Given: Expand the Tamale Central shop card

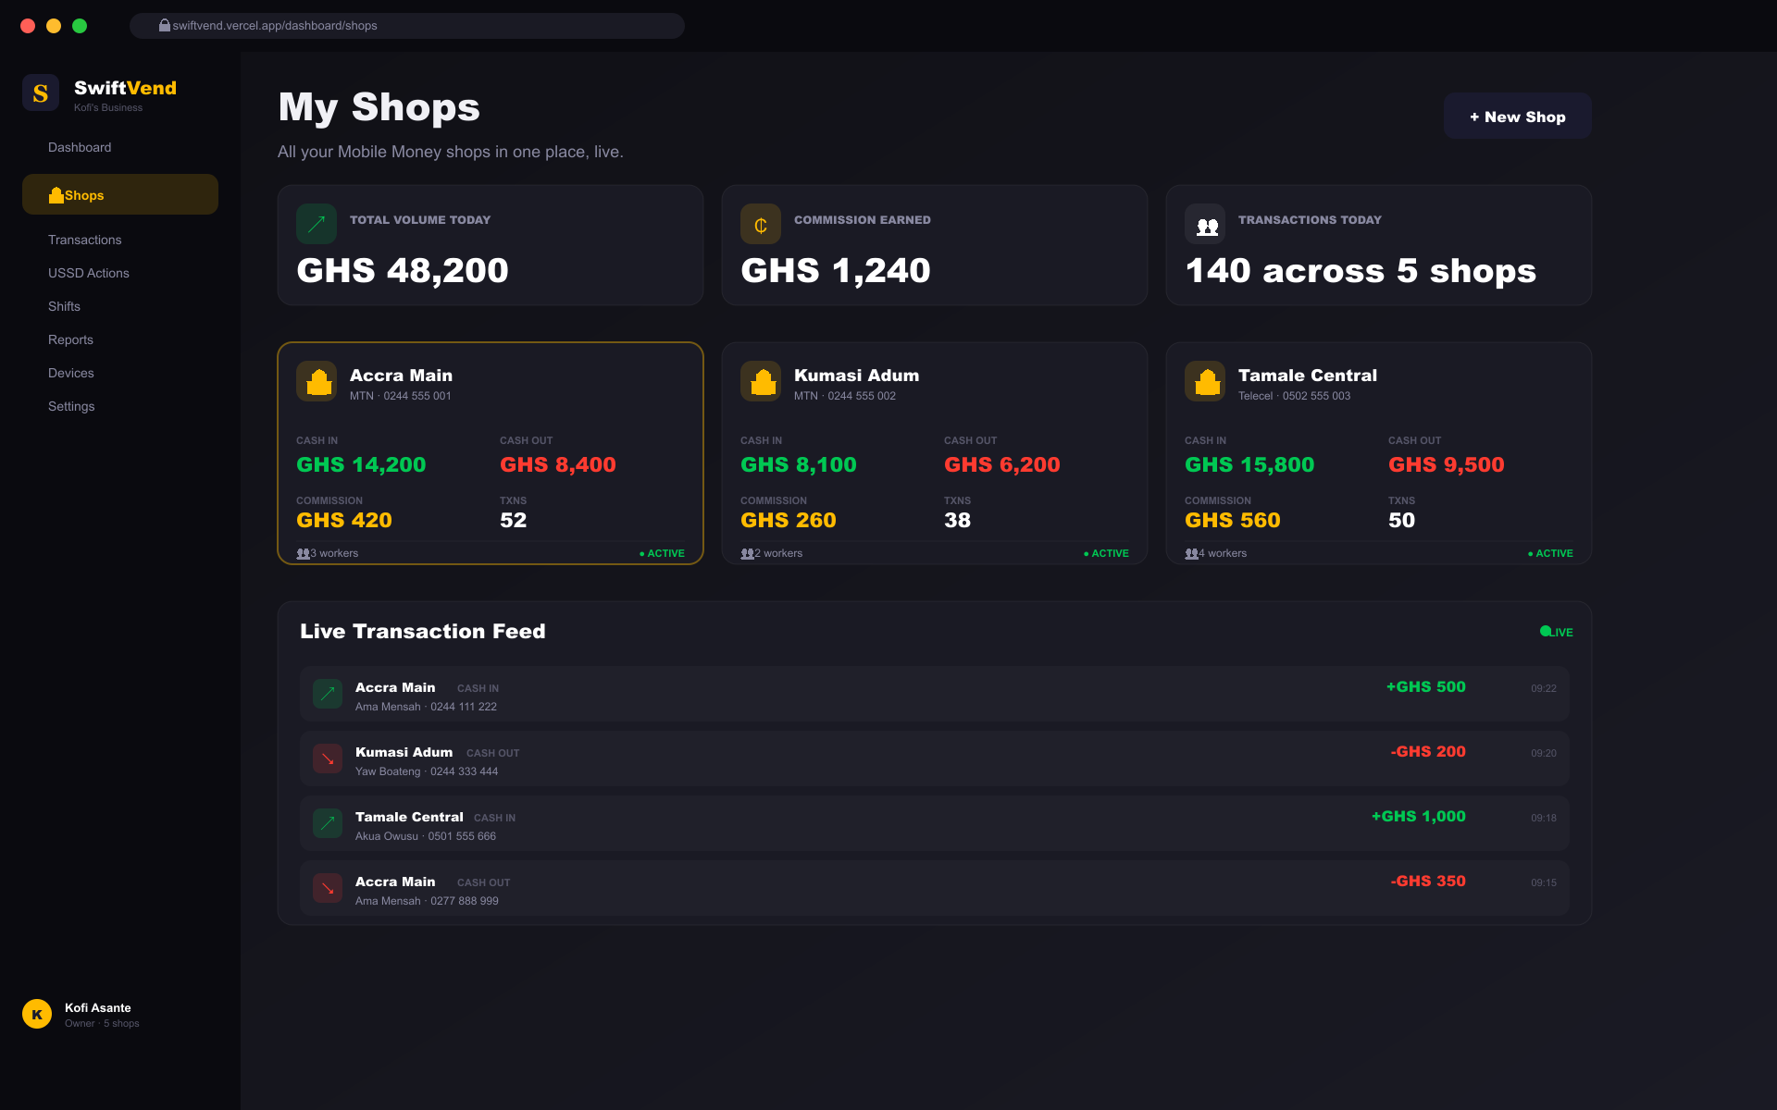Looking at the screenshot, I should click(1378, 453).
